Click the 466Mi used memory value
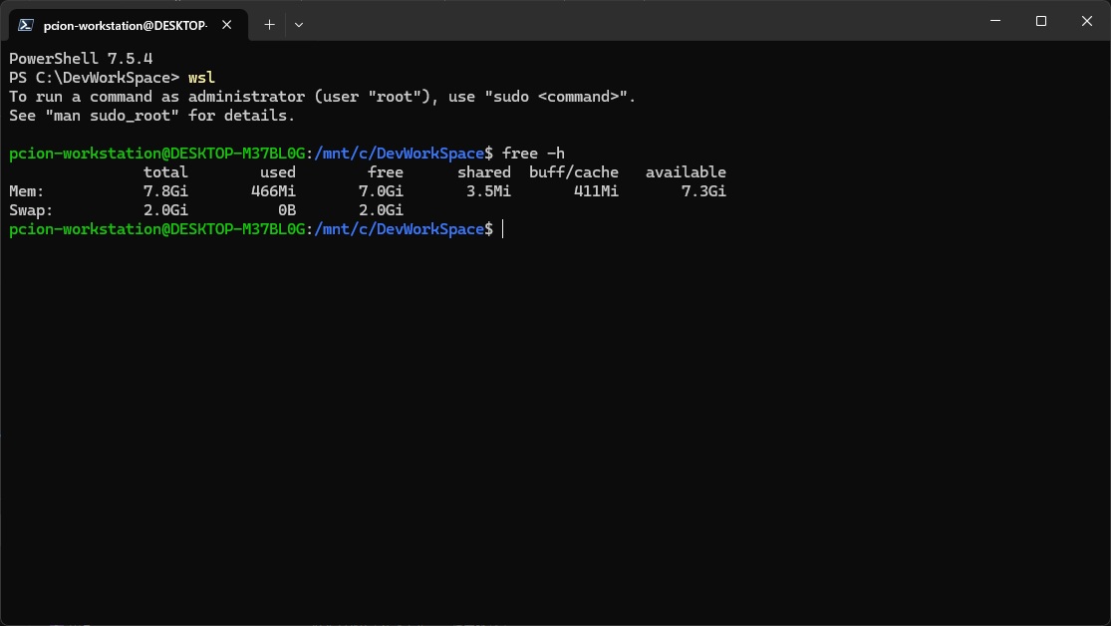The image size is (1111, 626). pyautogui.click(x=273, y=191)
